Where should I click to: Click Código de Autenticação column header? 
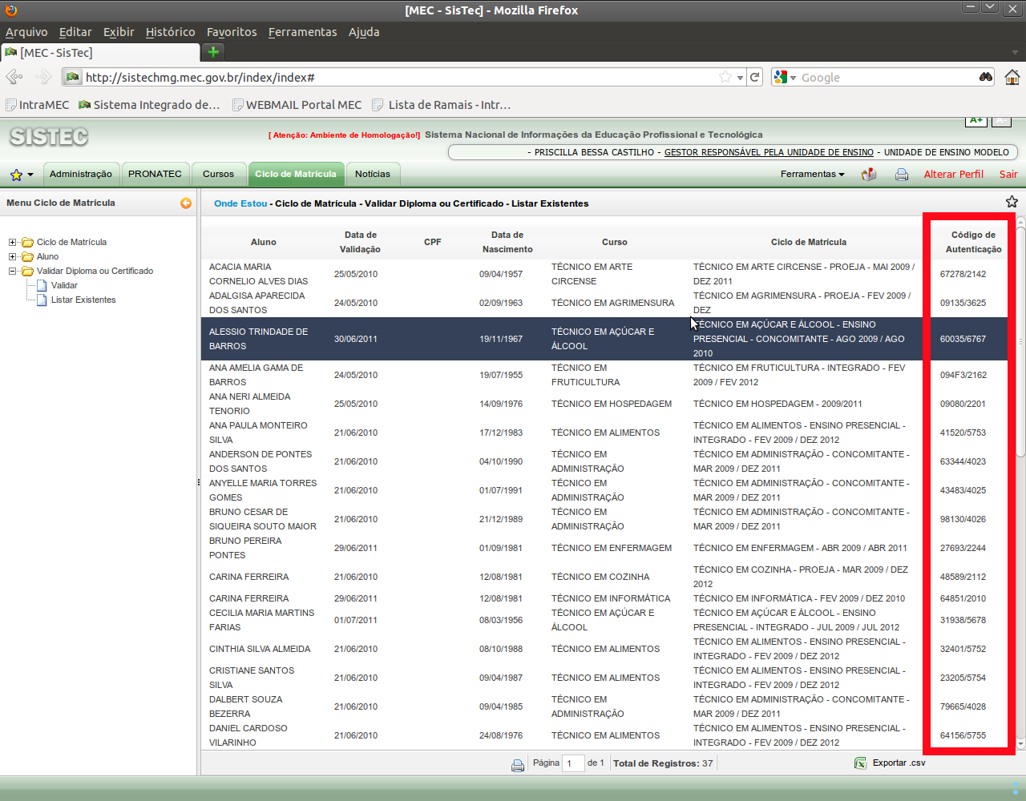(973, 242)
